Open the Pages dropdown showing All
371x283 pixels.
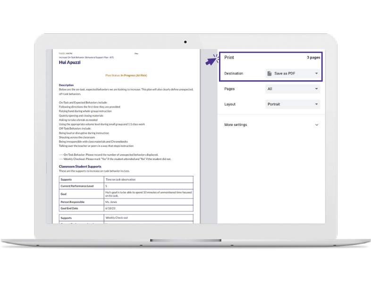[x=293, y=89]
